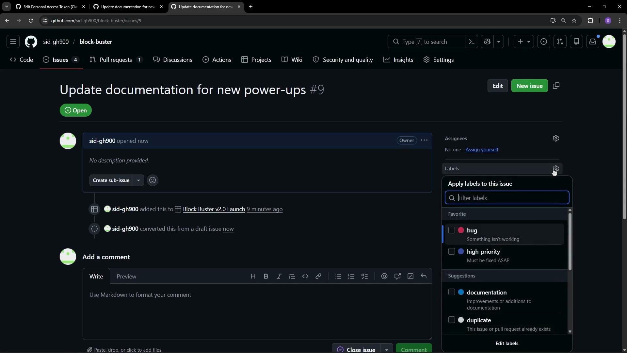Insert a numbered list
The width and height of the screenshot is (627, 353).
click(x=351, y=277)
